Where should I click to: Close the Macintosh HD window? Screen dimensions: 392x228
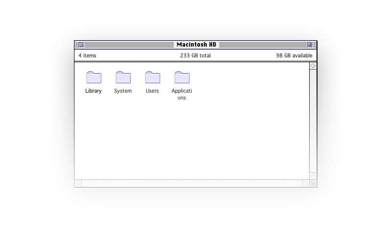point(81,45)
